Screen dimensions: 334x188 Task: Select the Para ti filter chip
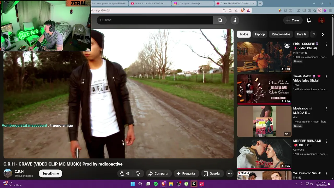[301, 34]
